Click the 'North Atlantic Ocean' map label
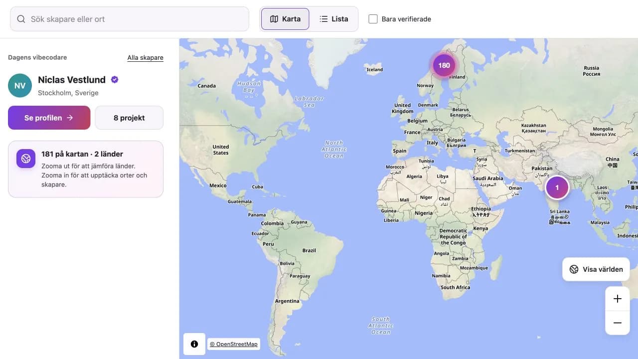Viewport: 638px width, 359px height. coord(334,150)
